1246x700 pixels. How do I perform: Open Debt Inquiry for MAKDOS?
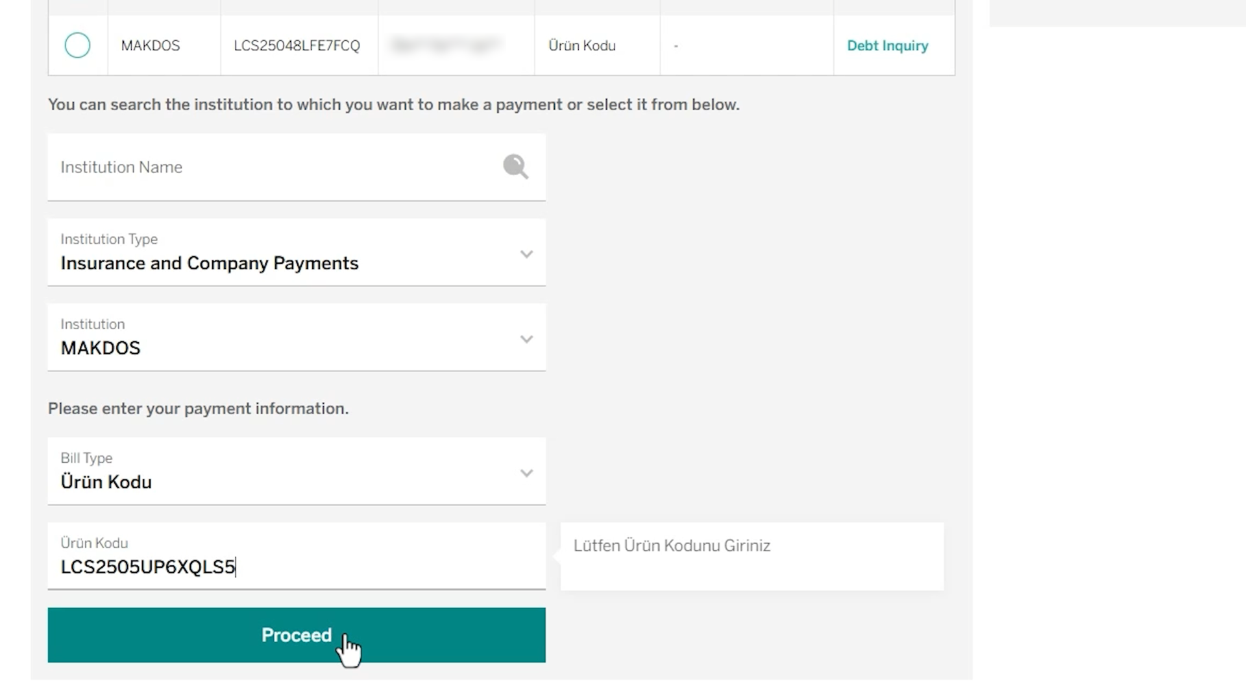[x=887, y=45]
